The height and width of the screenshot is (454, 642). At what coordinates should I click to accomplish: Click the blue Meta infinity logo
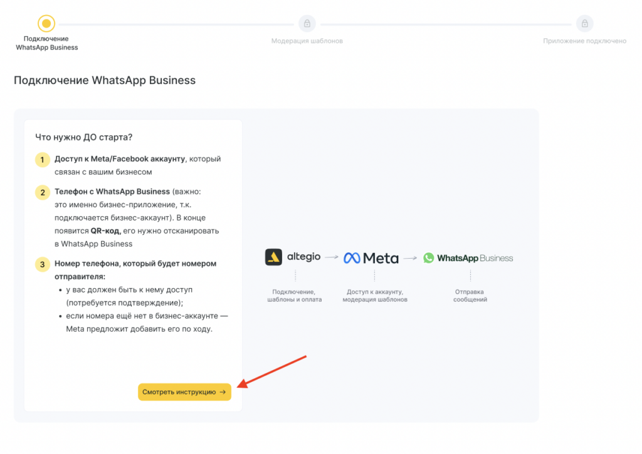tap(352, 258)
